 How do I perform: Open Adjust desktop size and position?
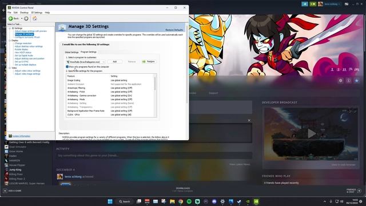tap(30, 58)
